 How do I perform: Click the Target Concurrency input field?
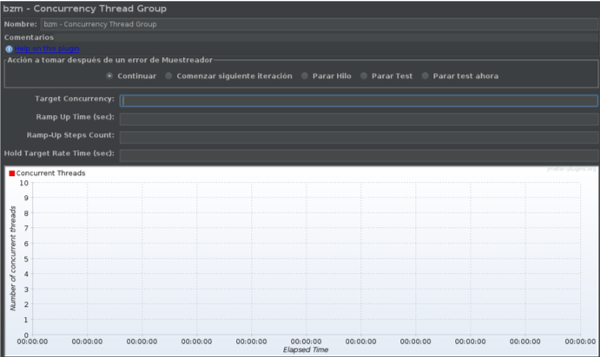[x=359, y=101]
